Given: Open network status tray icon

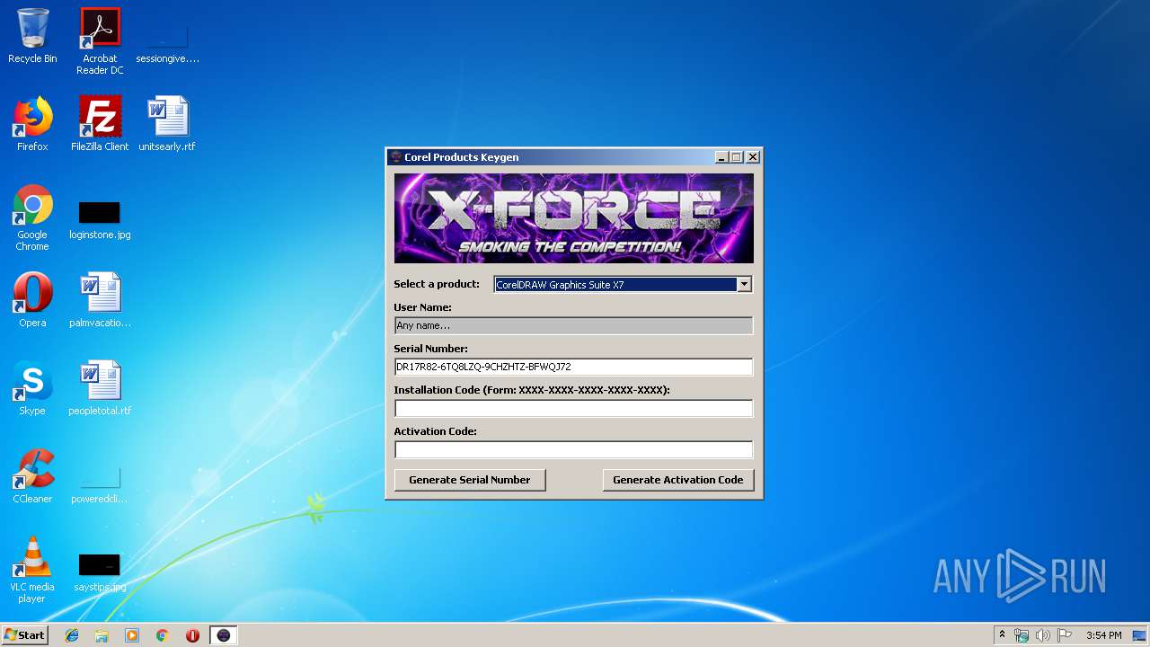Looking at the screenshot, I should pyautogui.click(x=1022, y=635).
